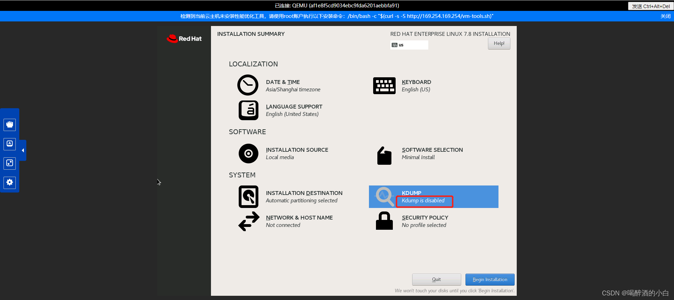Image resolution: width=674 pixels, height=300 pixels.
Task: Collapse the side panel with arrow handle
Action: pos(23,150)
